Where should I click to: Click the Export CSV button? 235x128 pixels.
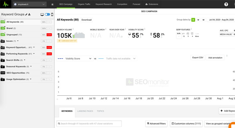[198, 58]
